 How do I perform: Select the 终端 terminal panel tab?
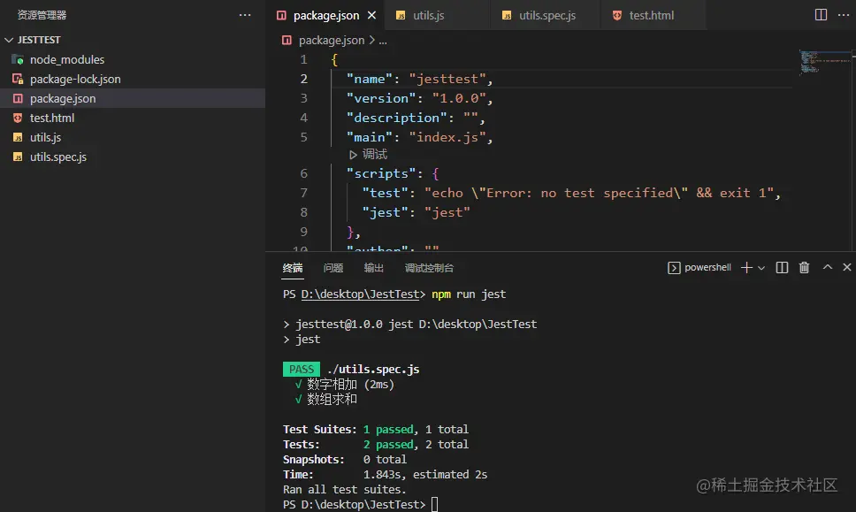(x=293, y=267)
